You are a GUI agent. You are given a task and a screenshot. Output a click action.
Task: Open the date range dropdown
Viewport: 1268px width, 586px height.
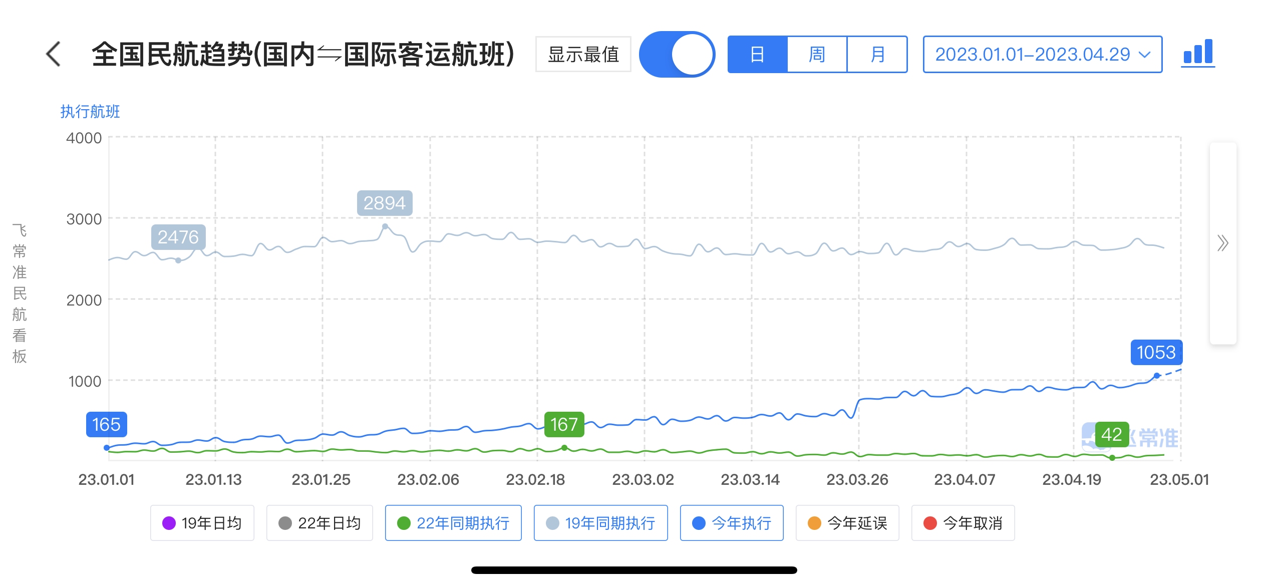pyautogui.click(x=1032, y=54)
